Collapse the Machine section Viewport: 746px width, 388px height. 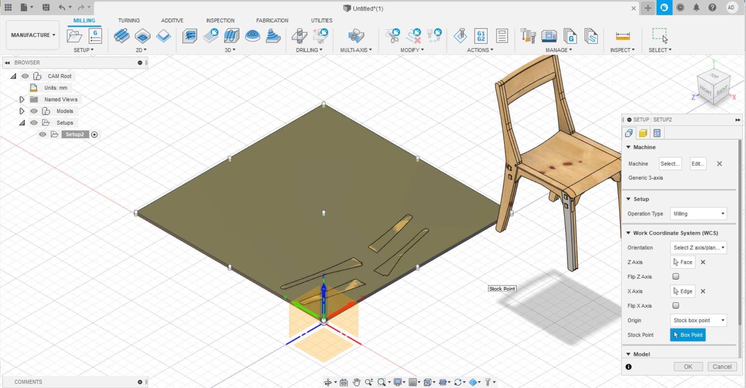click(628, 147)
